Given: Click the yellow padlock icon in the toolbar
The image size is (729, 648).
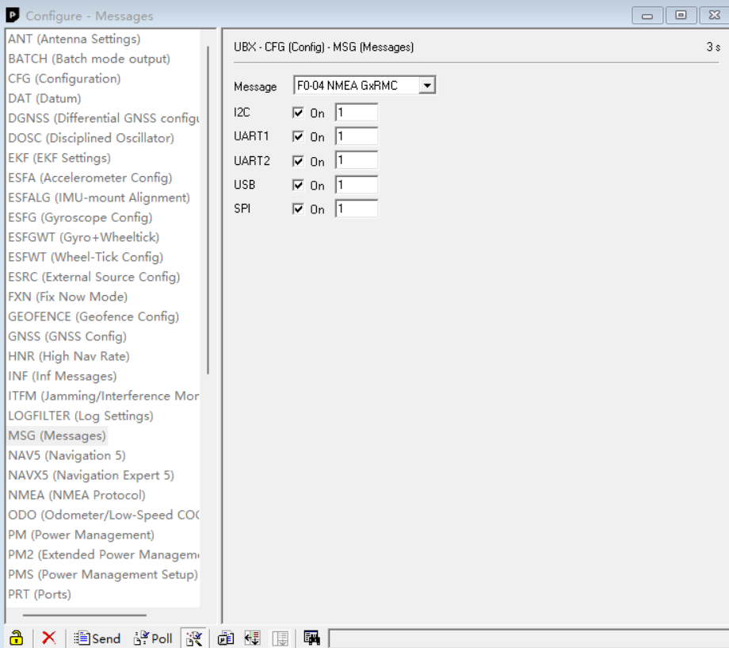Looking at the screenshot, I should pyautogui.click(x=14, y=638).
